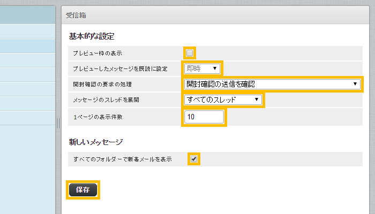
Task: Click the すべてのフォルダーで新着メールを表示 label
Action: coord(123,159)
